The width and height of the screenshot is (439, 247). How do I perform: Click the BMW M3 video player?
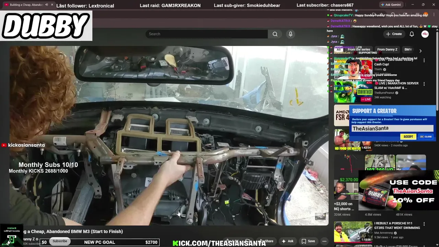click(x=169, y=136)
